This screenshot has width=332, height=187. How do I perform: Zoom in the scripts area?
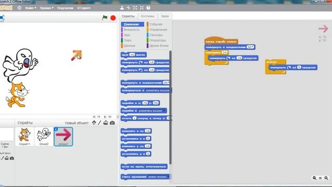click(326, 178)
